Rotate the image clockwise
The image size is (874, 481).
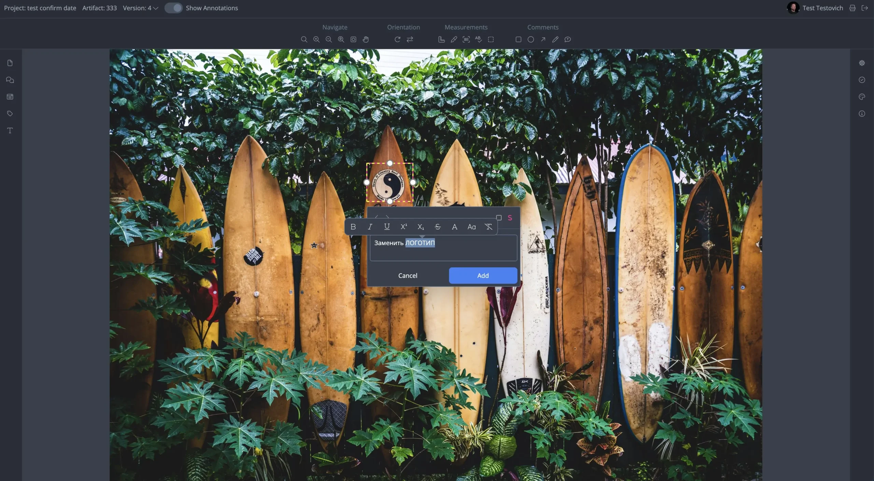(397, 40)
